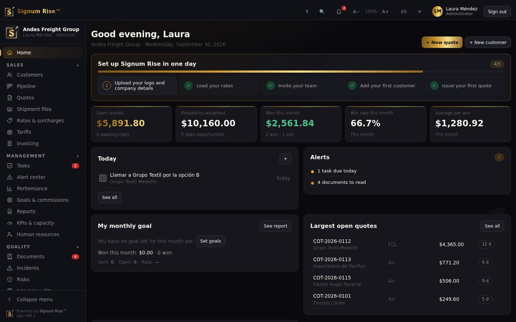Collapse the QUALITY section

43,247
